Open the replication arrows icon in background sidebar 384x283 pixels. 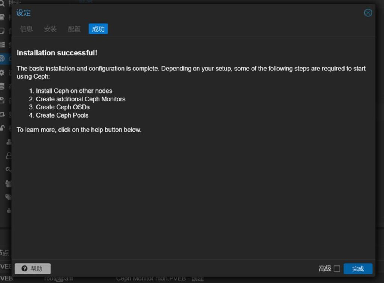click(2, 114)
